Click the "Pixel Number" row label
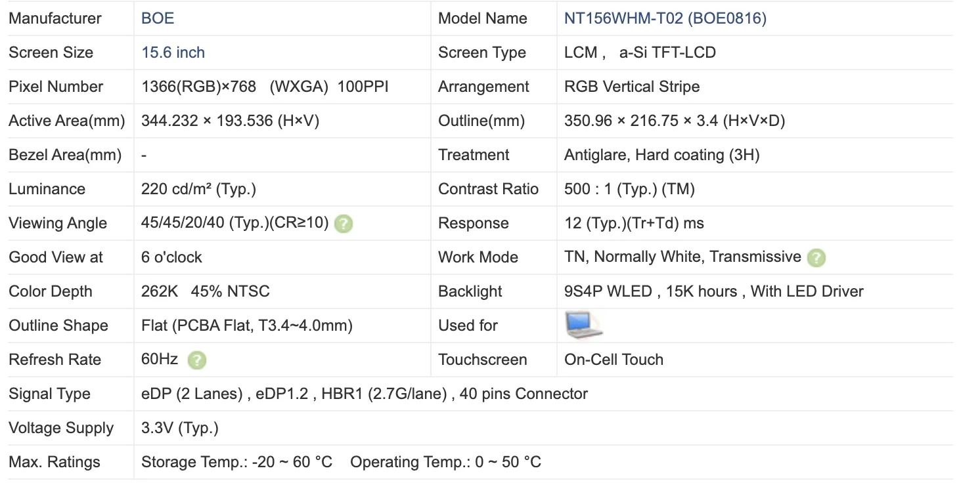959x483 pixels. coord(56,87)
